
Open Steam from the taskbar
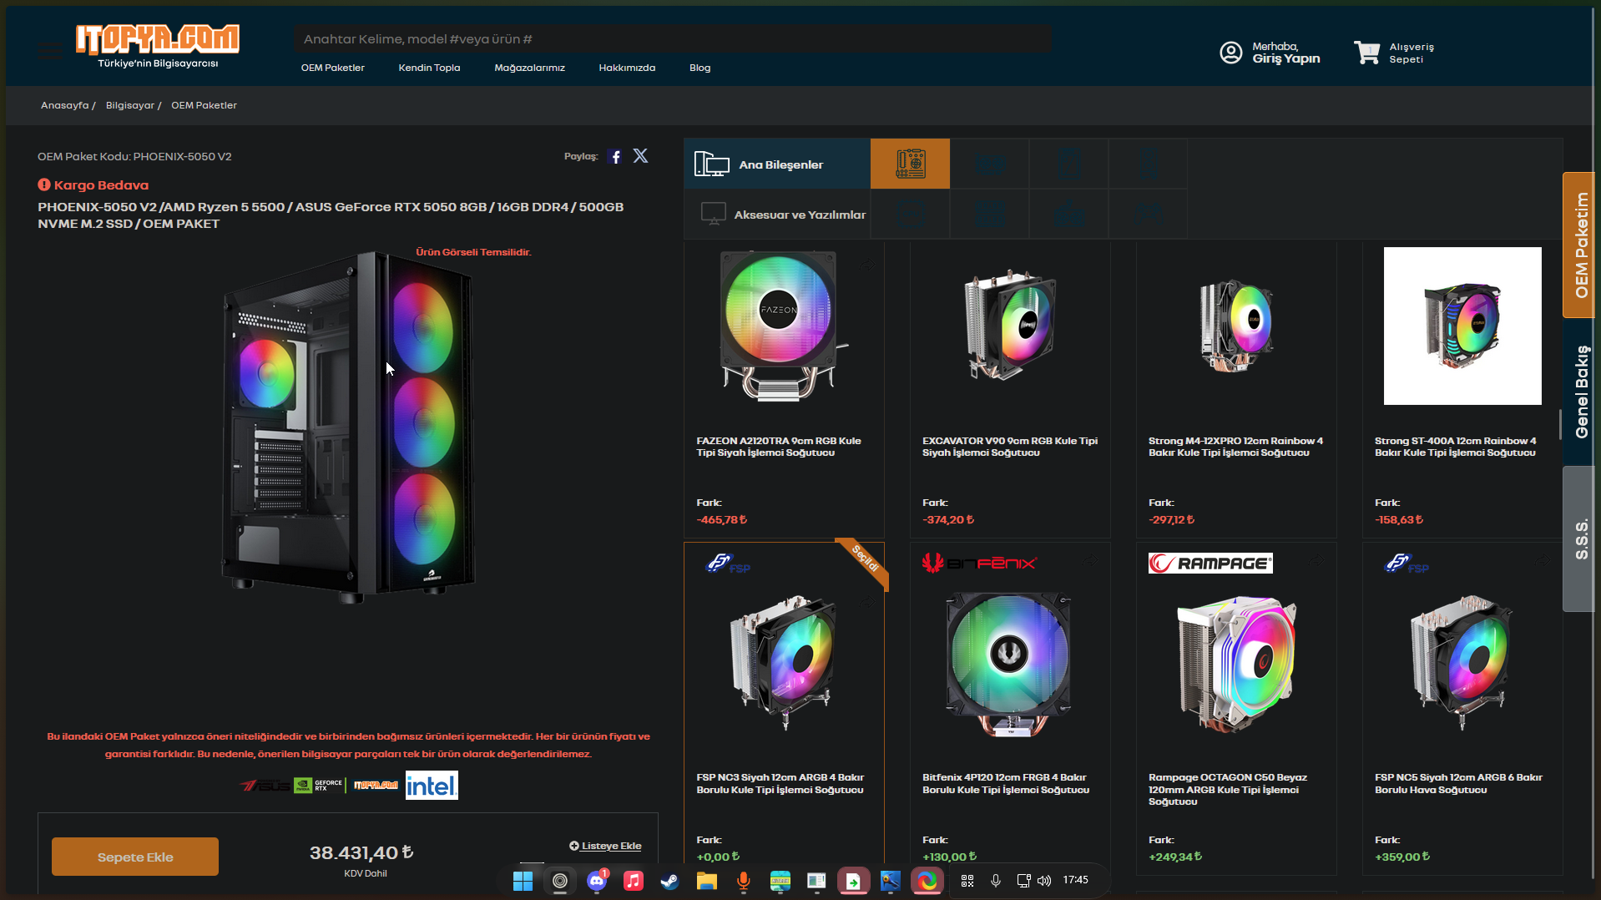[669, 881]
